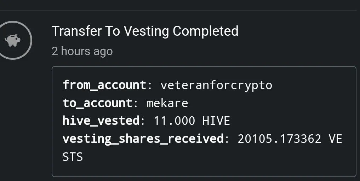
Task: Click the VE text at line end
Action: (335, 139)
